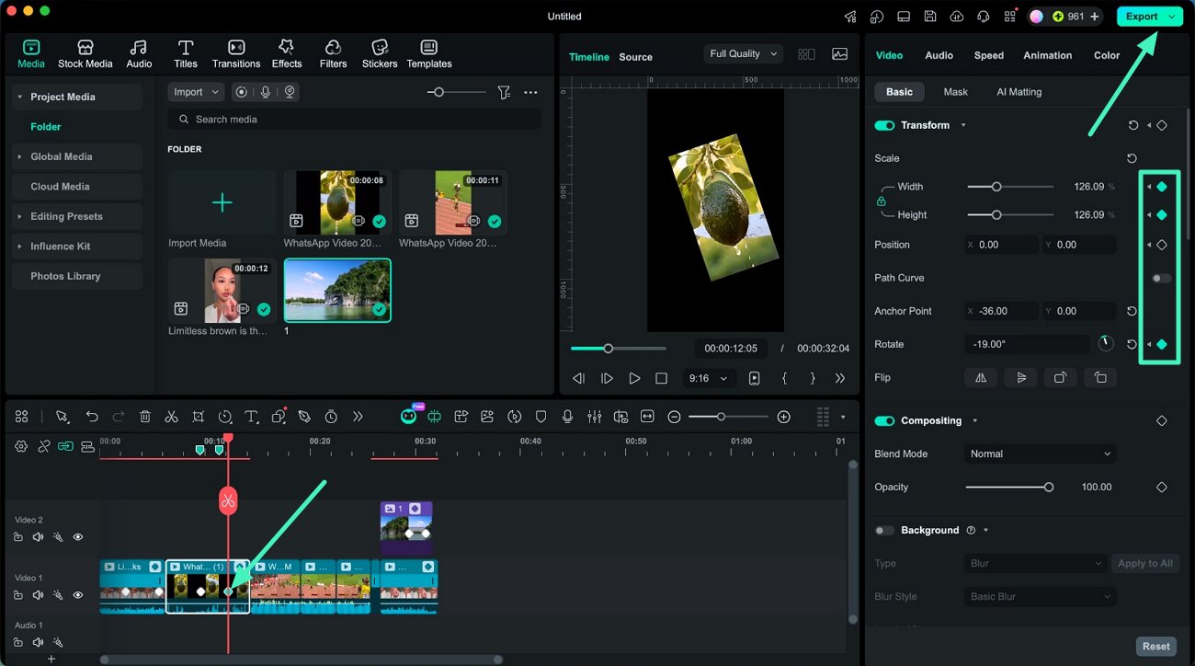This screenshot has width=1195, height=666.
Task: Toggle the Rotate keyframe diamond
Action: (x=1162, y=344)
